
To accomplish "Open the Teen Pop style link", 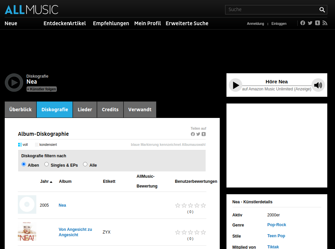I will click(276, 236).
